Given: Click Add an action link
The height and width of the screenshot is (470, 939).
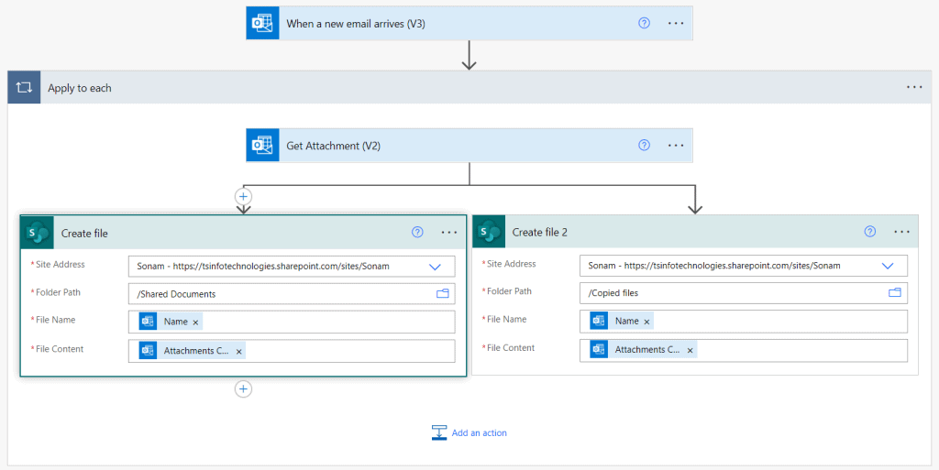Looking at the screenshot, I should coord(469,433).
